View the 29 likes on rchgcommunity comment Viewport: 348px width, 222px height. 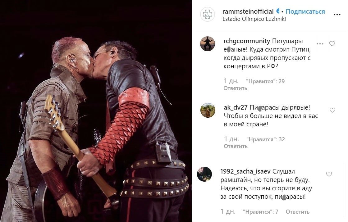265,81
